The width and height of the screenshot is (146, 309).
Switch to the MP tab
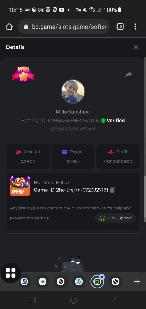24,282
